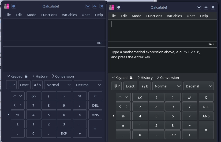Expand Conversion section in left window

63,76
